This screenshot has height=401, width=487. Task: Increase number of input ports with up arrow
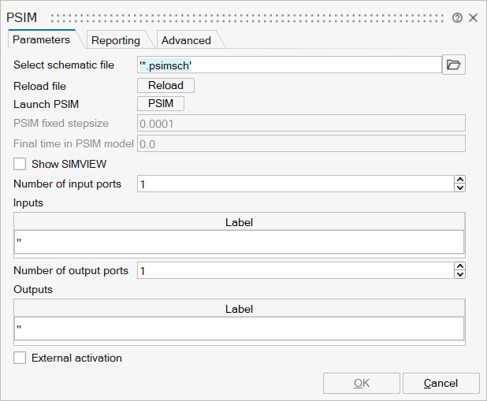click(x=459, y=180)
